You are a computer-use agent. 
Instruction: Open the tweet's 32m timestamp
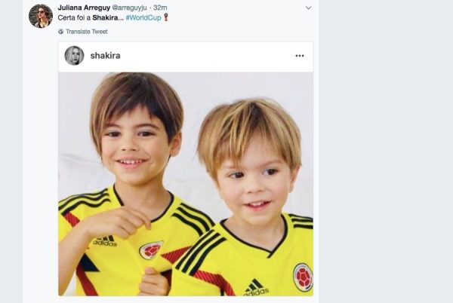(160, 8)
